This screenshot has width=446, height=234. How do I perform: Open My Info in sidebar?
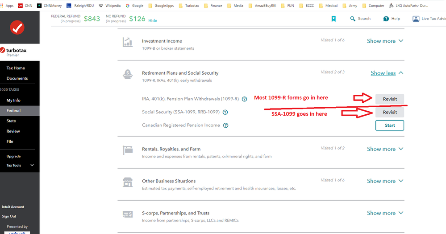(x=13, y=100)
